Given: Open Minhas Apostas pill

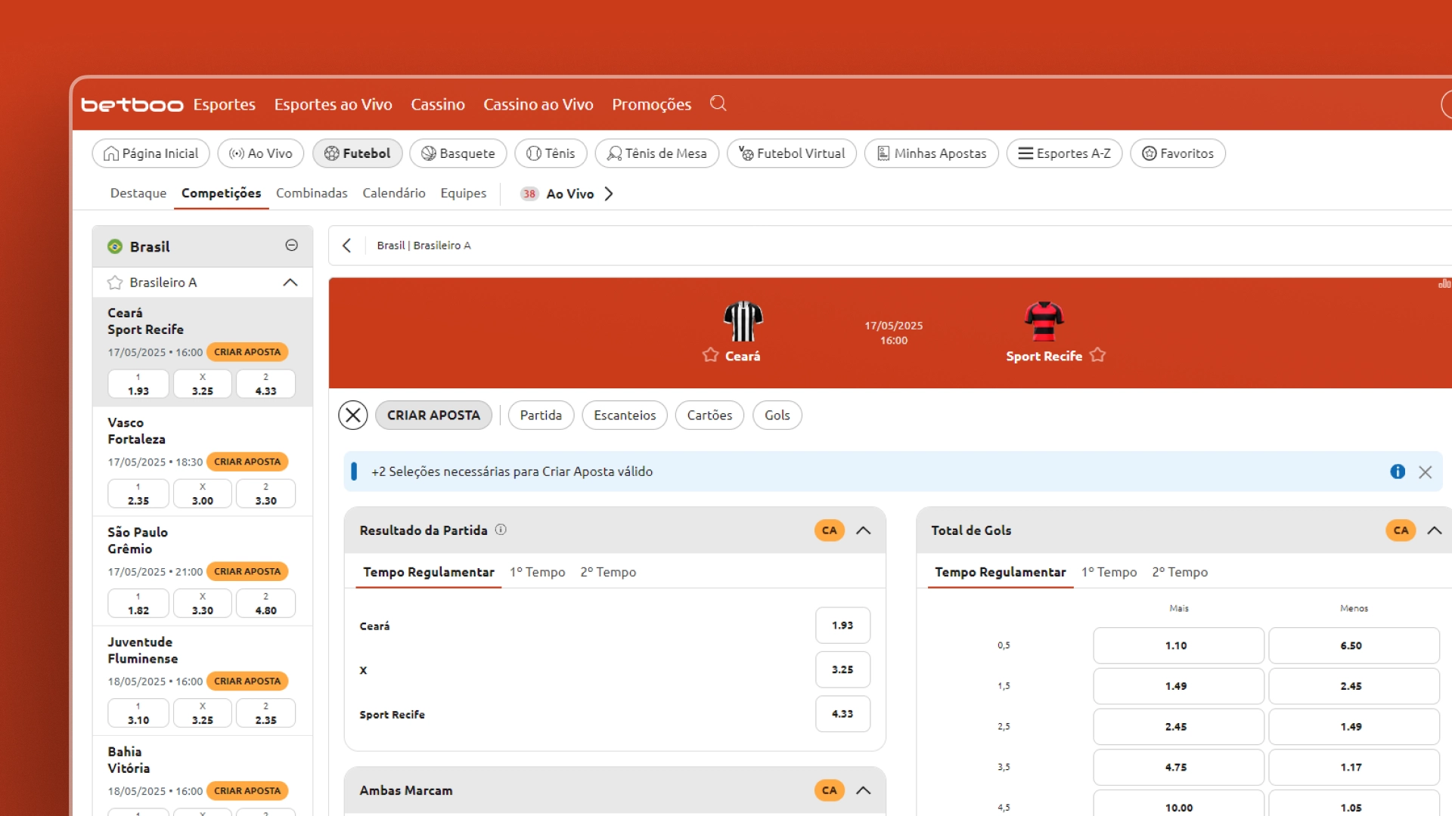Looking at the screenshot, I should (932, 153).
